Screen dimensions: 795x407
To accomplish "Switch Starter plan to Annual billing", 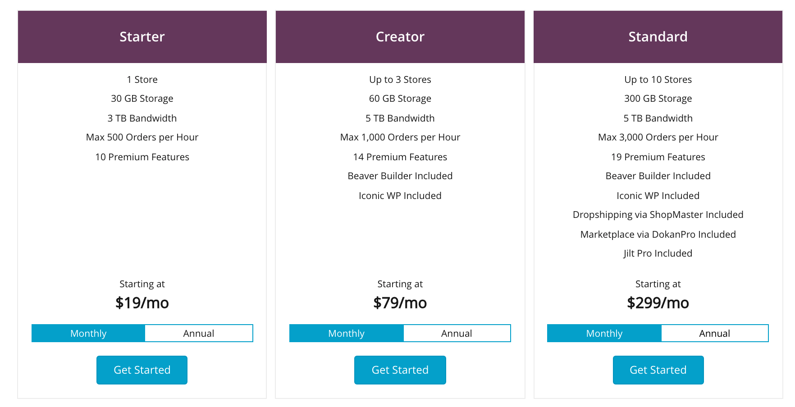I will [x=198, y=333].
